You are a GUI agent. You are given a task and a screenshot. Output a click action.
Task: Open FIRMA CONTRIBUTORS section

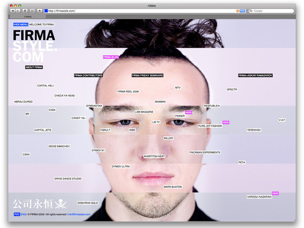point(88,75)
